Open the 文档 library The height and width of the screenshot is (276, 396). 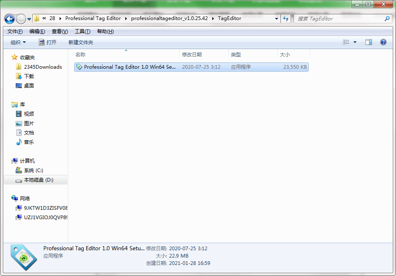tap(29, 132)
